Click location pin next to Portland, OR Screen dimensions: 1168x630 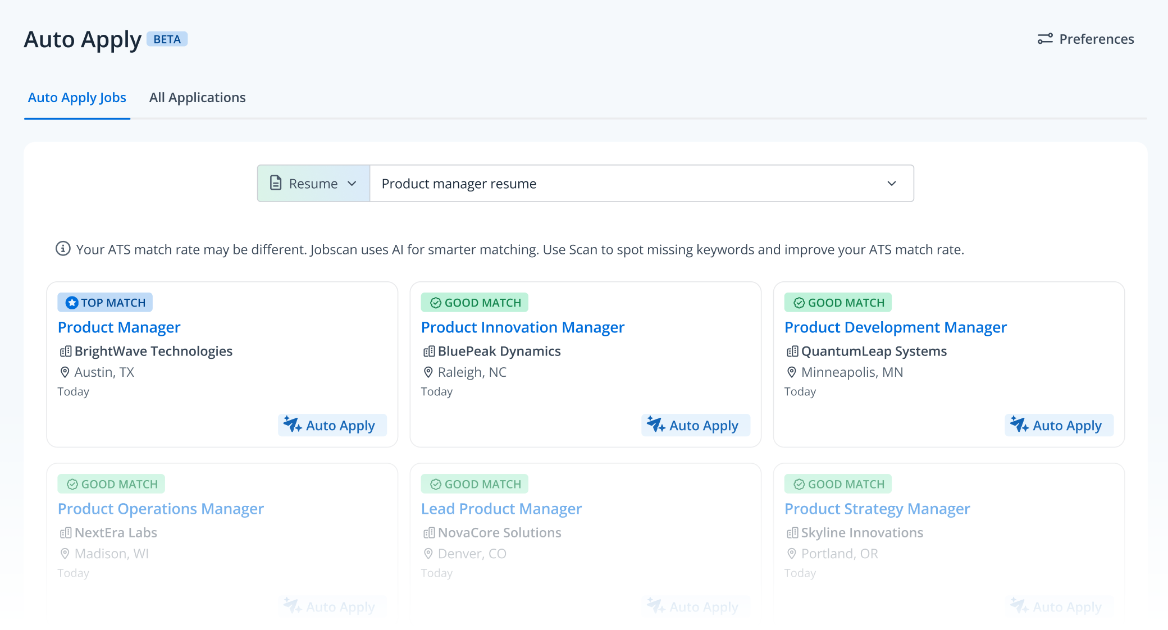point(792,554)
